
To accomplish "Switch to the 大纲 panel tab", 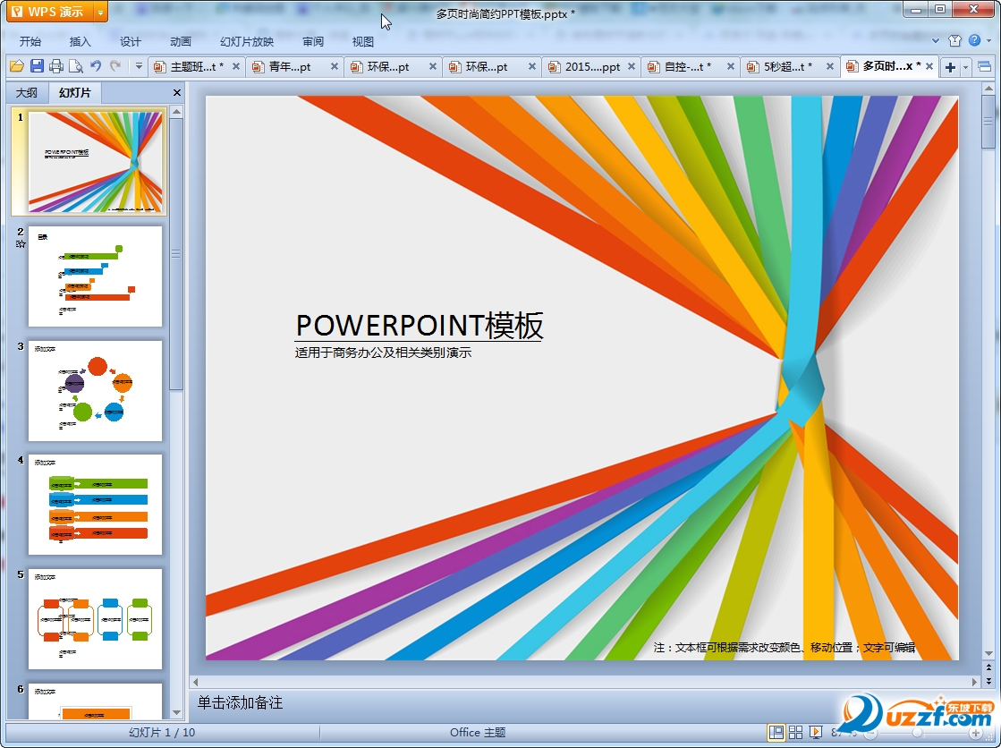I will tap(27, 92).
